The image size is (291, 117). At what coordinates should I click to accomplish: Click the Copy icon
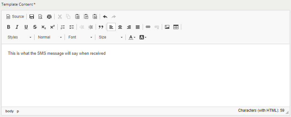click(x=68, y=17)
